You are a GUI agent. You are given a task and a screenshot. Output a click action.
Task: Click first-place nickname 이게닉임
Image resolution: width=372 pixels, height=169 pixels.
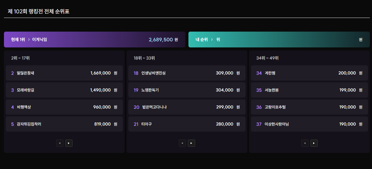(40, 40)
